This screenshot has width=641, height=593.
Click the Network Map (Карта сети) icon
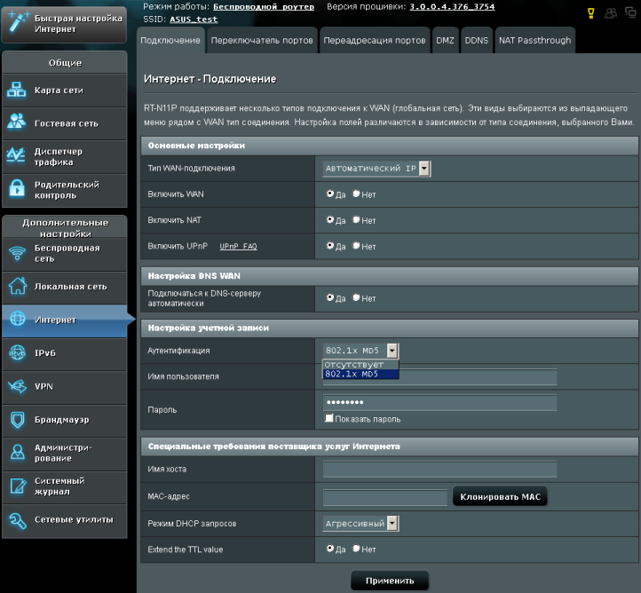[x=16, y=90]
